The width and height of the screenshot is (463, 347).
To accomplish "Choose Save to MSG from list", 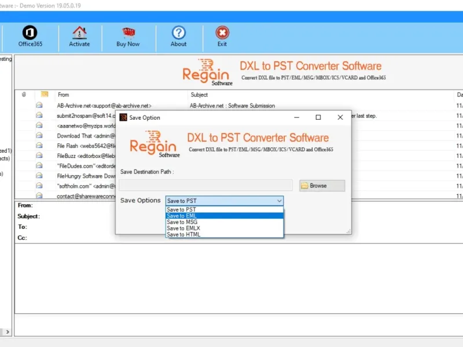I will coord(225,222).
